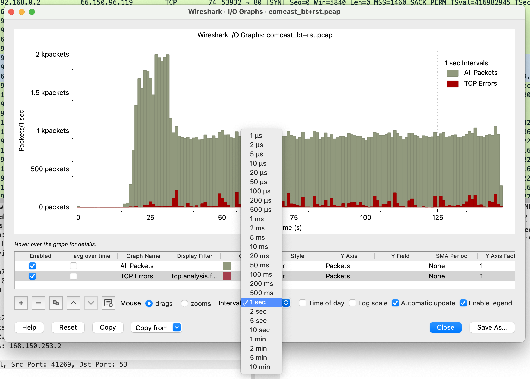Duplicate the selected graph using the copy icon
This screenshot has height=379, width=530.
coord(56,303)
